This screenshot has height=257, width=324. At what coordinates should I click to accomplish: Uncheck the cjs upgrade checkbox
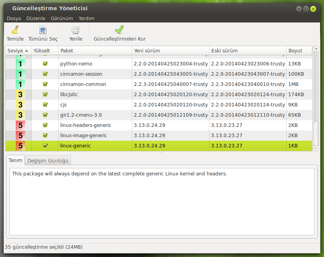(45, 105)
